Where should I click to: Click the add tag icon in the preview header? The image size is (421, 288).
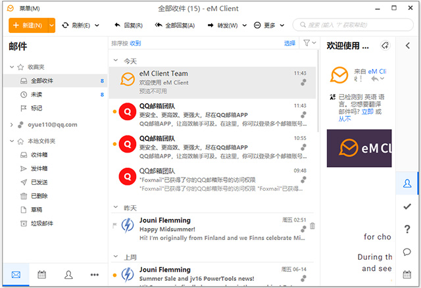385,45
